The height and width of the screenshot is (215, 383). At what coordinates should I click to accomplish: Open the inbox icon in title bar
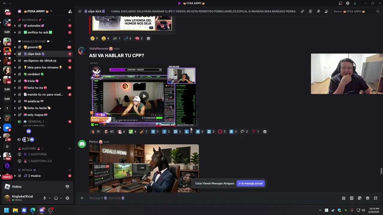[x=341, y=3]
